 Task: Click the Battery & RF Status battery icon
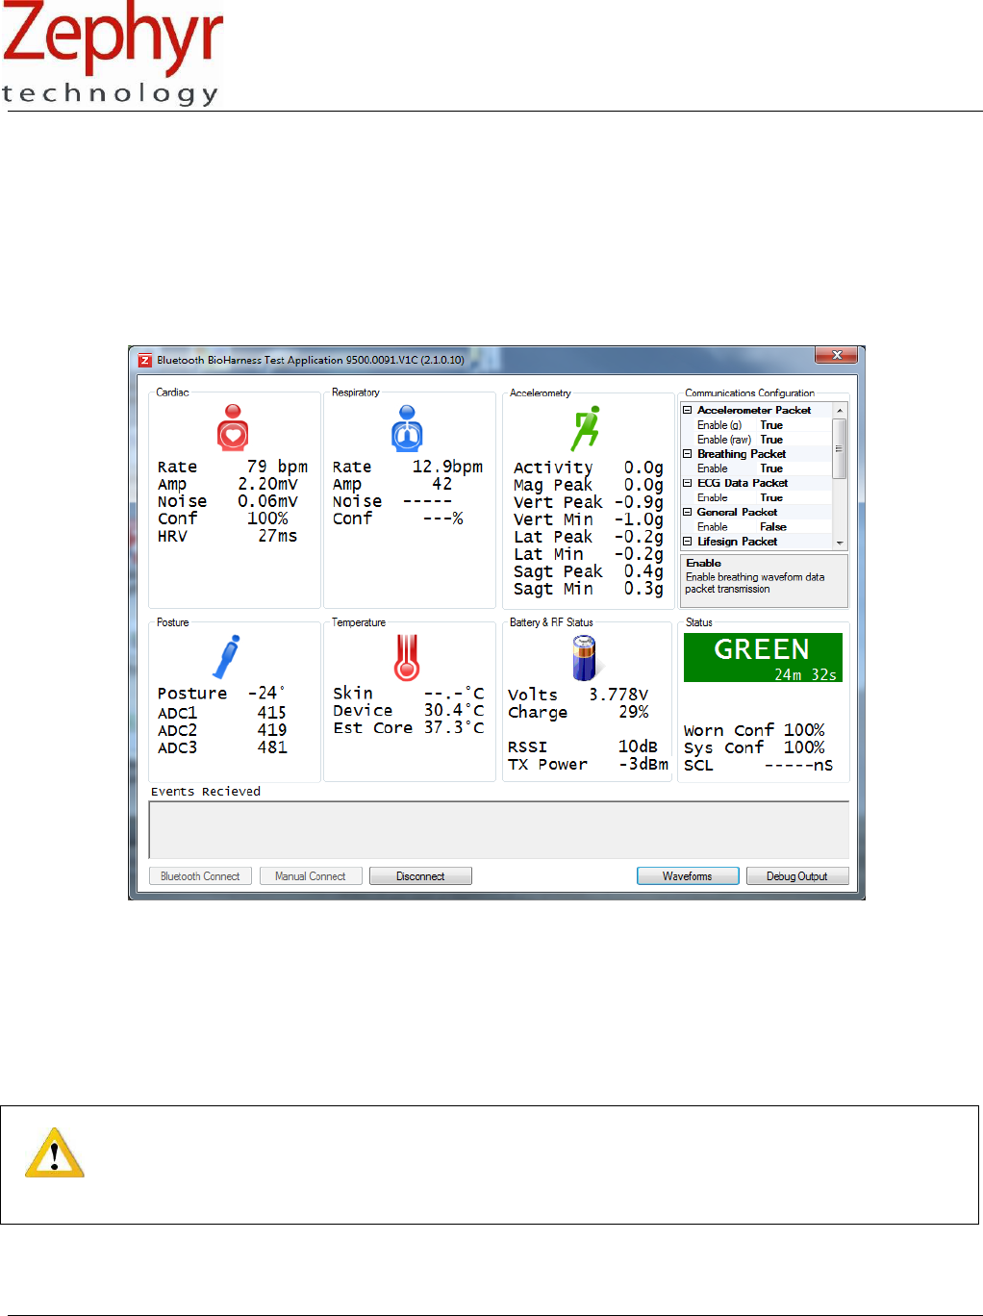tap(584, 658)
